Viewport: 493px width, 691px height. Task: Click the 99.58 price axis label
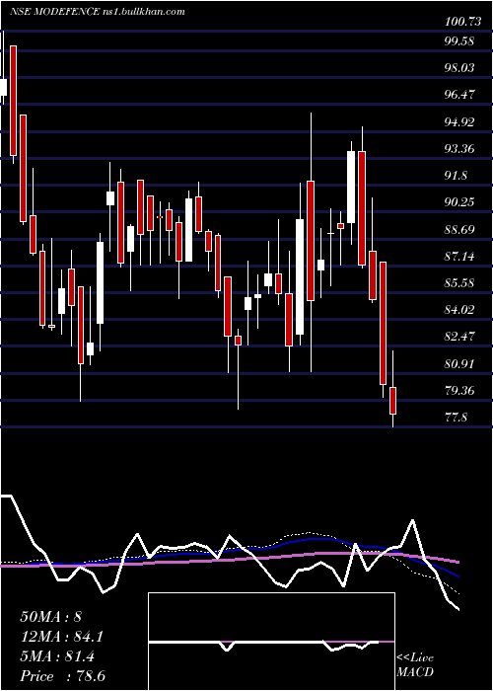coord(460,41)
